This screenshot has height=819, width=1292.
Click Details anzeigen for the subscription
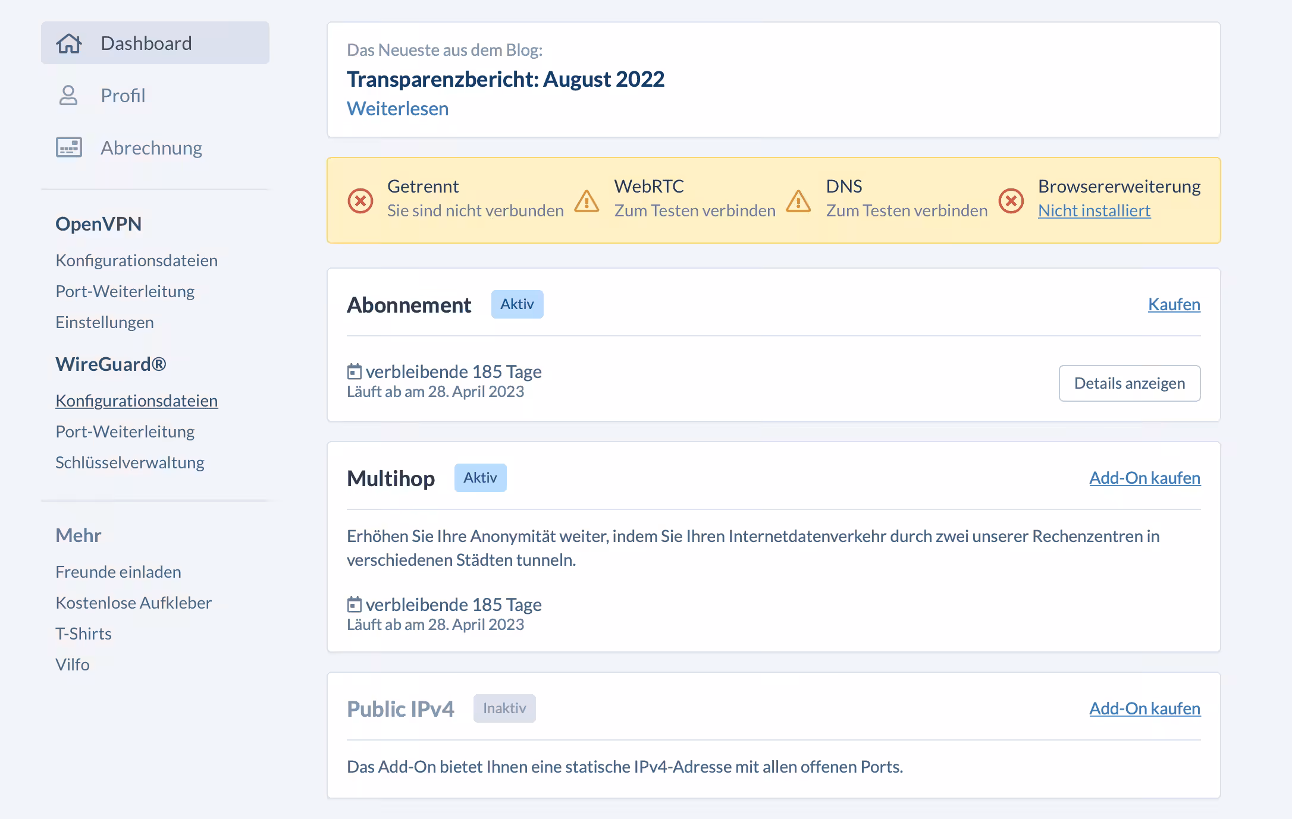pyautogui.click(x=1129, y=383)
